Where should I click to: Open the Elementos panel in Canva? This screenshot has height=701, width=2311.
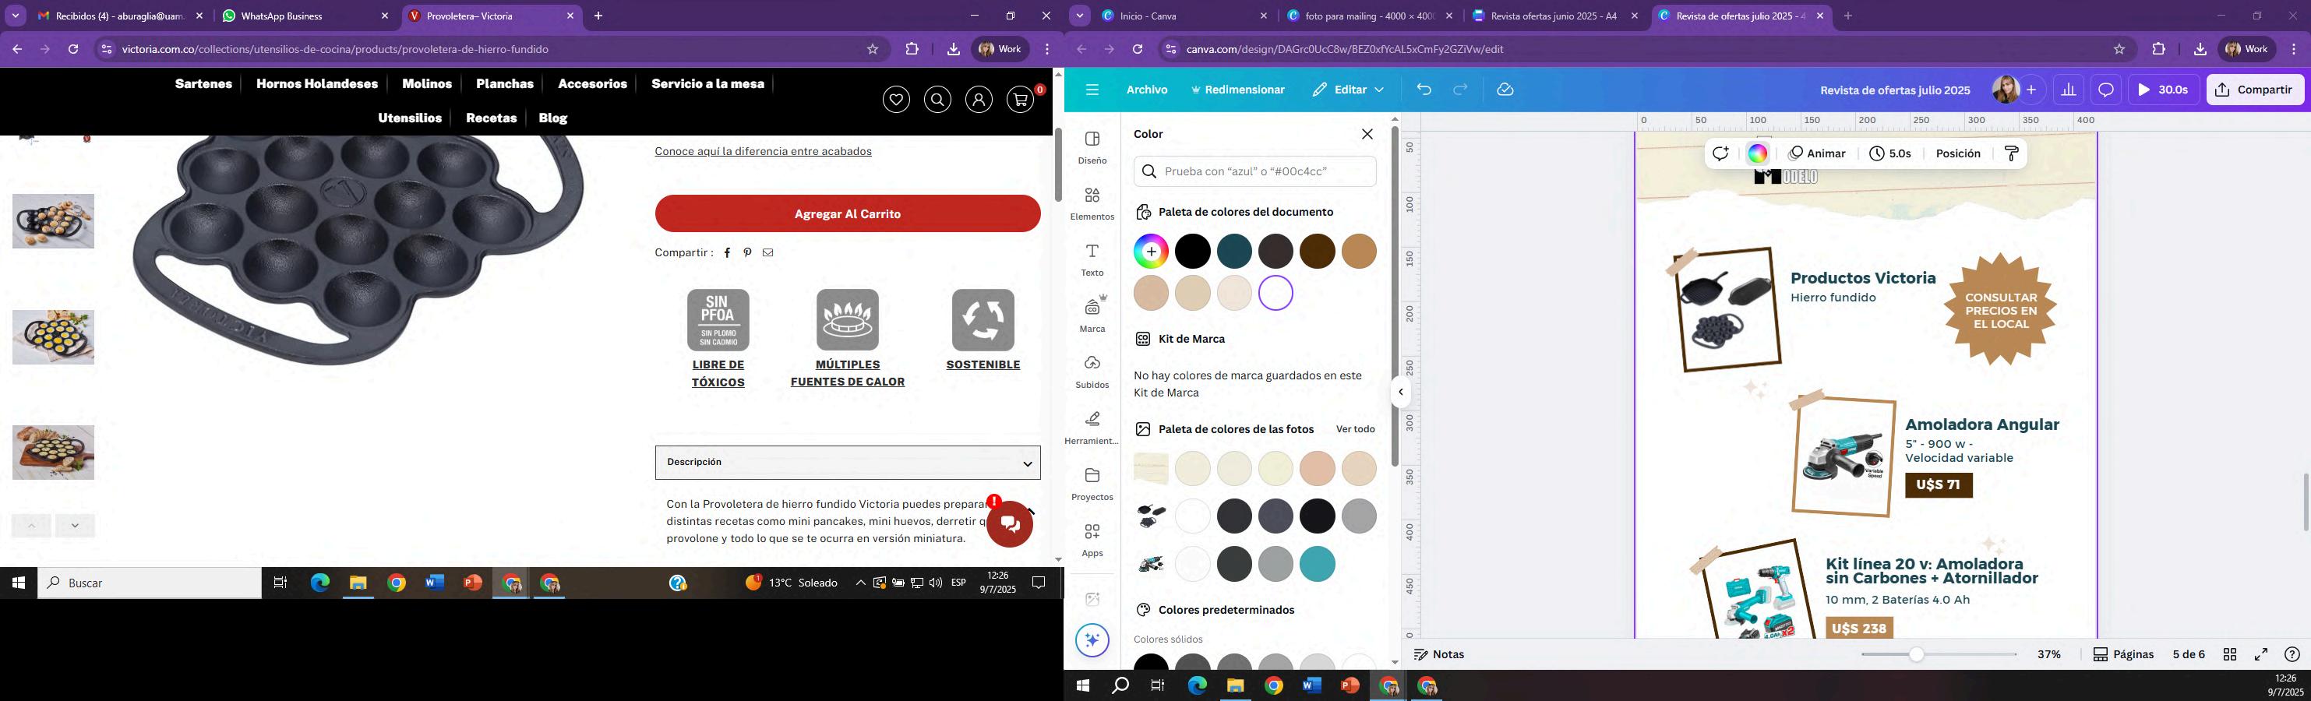1092,203
